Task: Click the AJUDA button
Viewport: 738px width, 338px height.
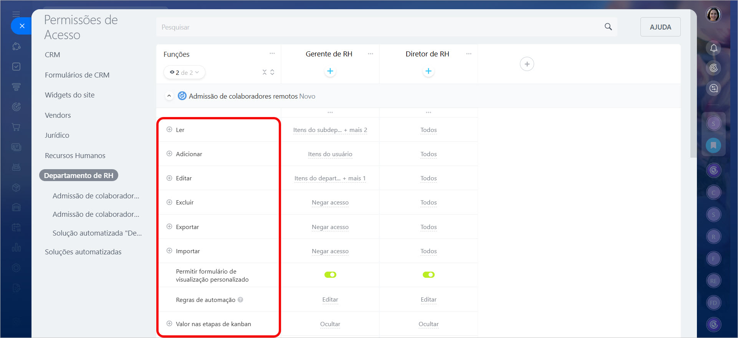Action: click(660, 27)
